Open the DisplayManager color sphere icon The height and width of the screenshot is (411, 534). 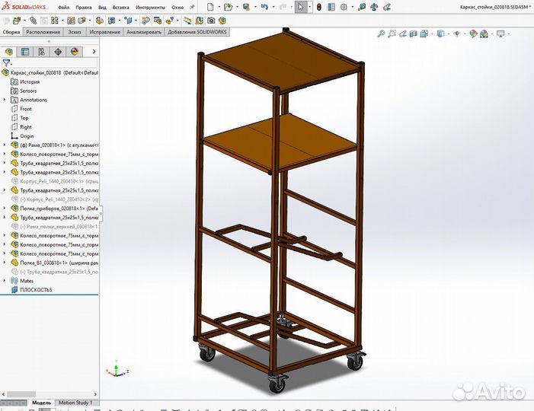tap(74, 52)
